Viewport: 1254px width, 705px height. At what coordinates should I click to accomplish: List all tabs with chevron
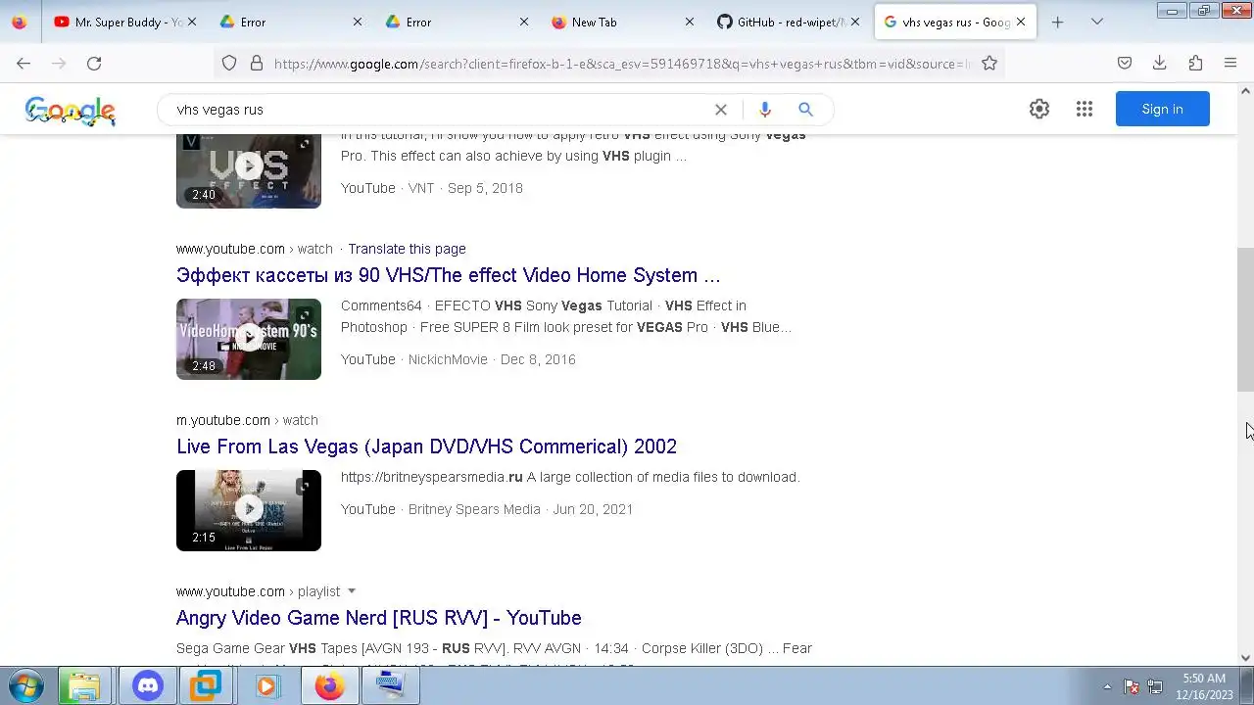pyautogui.click(x=1097, y=22)
